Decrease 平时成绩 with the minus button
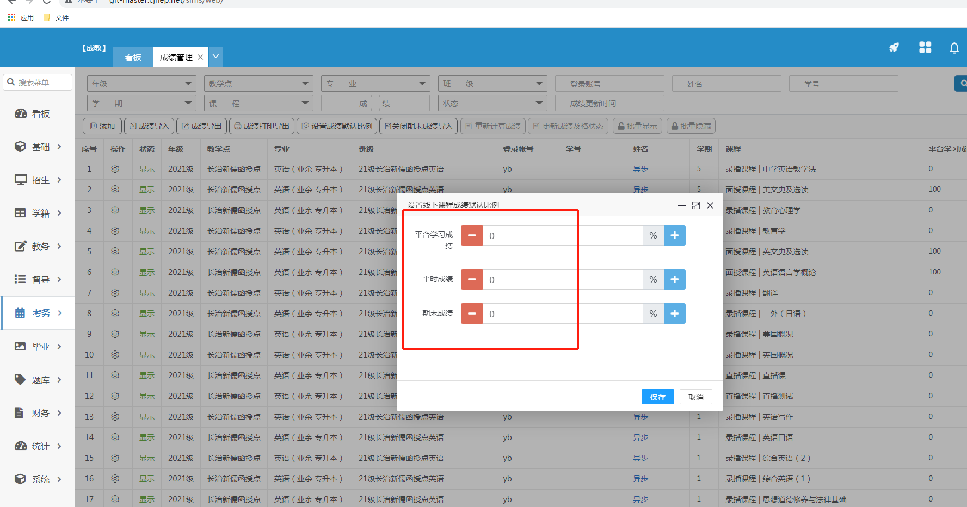 point(471,279)
